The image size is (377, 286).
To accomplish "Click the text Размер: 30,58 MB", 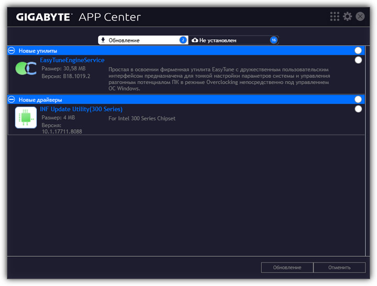I will coord(63,68).
